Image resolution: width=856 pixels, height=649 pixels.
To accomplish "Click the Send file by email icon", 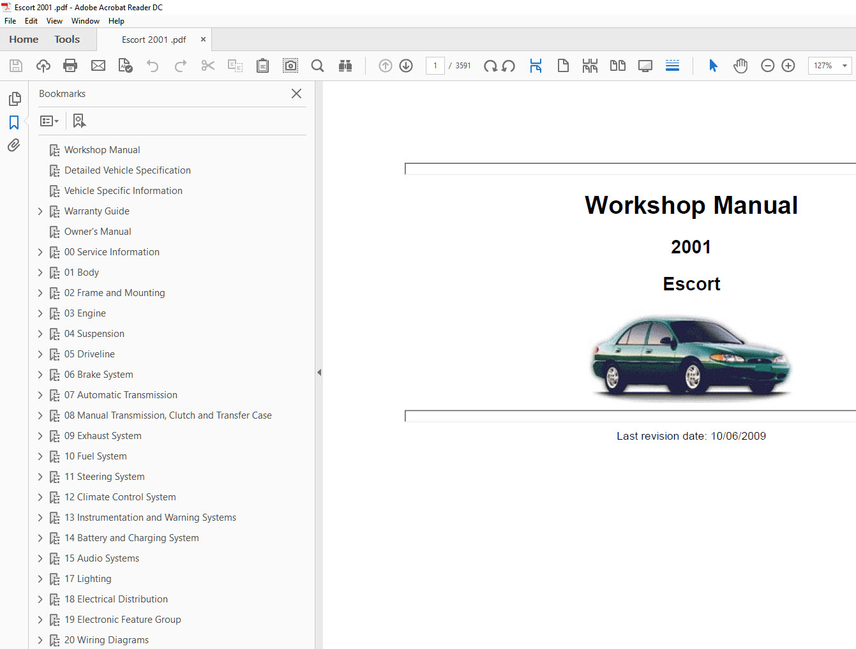I will (x=98, y=66).
